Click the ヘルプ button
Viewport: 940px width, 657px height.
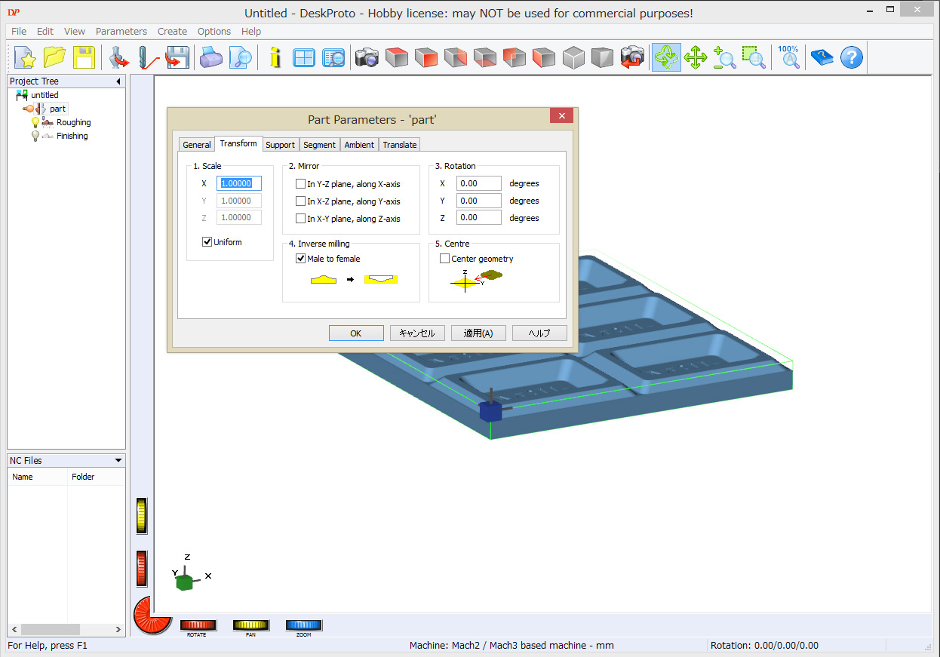pyautogui.click(x=539, y=333)
